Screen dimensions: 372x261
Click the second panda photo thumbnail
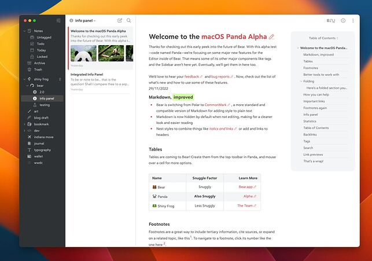(111, 53)
